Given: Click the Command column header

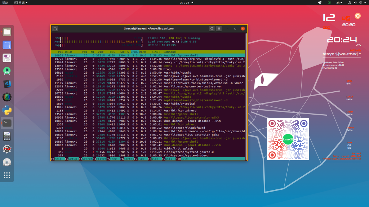Looking at the screenshot, I should (x=169, y=52).
